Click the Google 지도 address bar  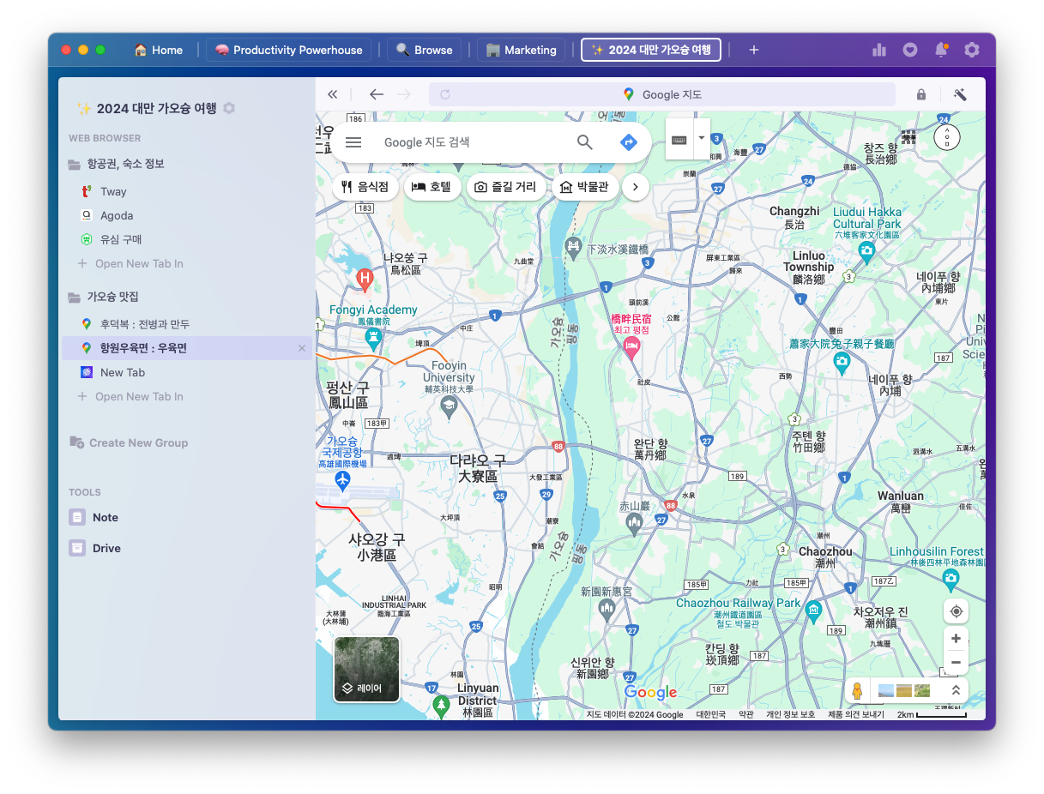[661, 94]
